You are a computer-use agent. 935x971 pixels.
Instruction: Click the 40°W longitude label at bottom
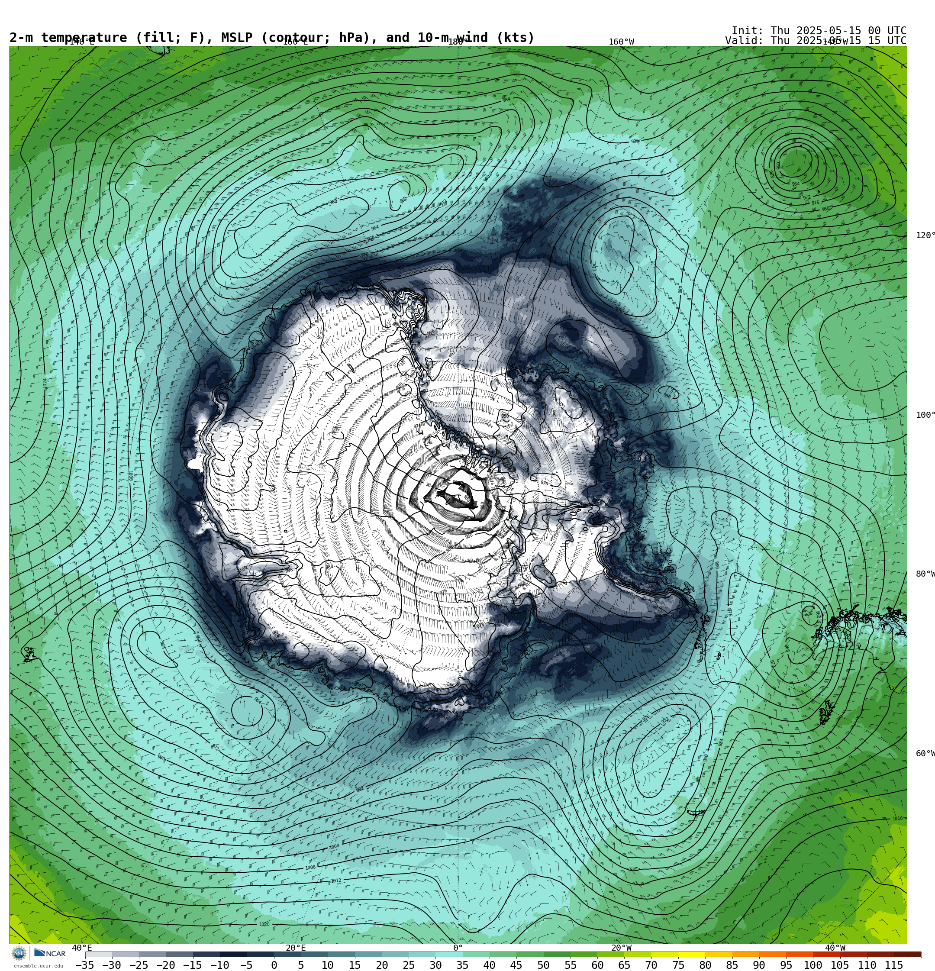(x=835, y=948)
